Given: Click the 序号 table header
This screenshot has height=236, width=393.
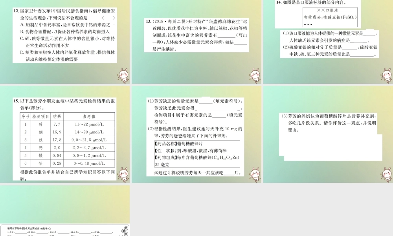Looking at the screenshot, I should (25, 116).
